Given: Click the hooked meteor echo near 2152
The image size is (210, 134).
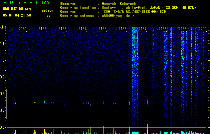Looking at the screenshot, I should tap(45, 102).
